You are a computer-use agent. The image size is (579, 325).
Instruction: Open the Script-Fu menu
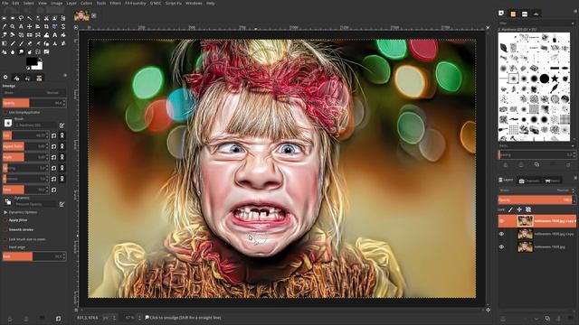173,4
